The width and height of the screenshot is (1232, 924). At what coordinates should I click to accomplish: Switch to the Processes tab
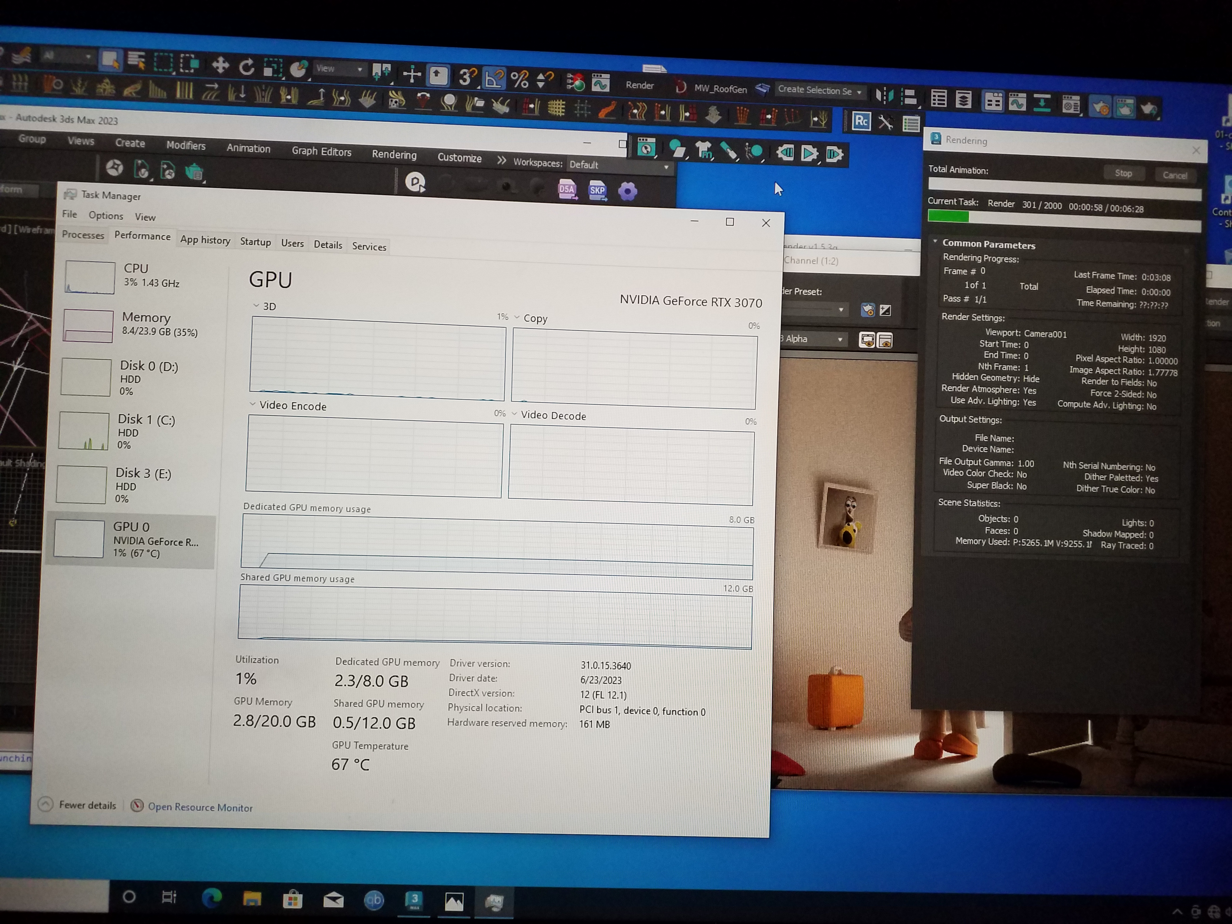point(83,235)
